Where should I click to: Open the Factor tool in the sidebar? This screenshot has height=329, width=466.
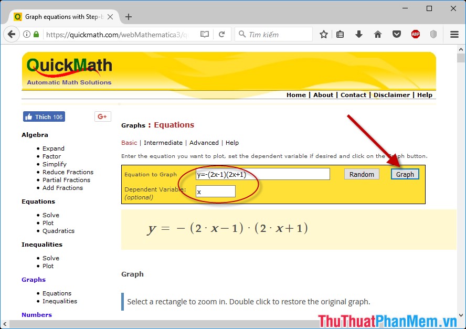click(51, 156)
